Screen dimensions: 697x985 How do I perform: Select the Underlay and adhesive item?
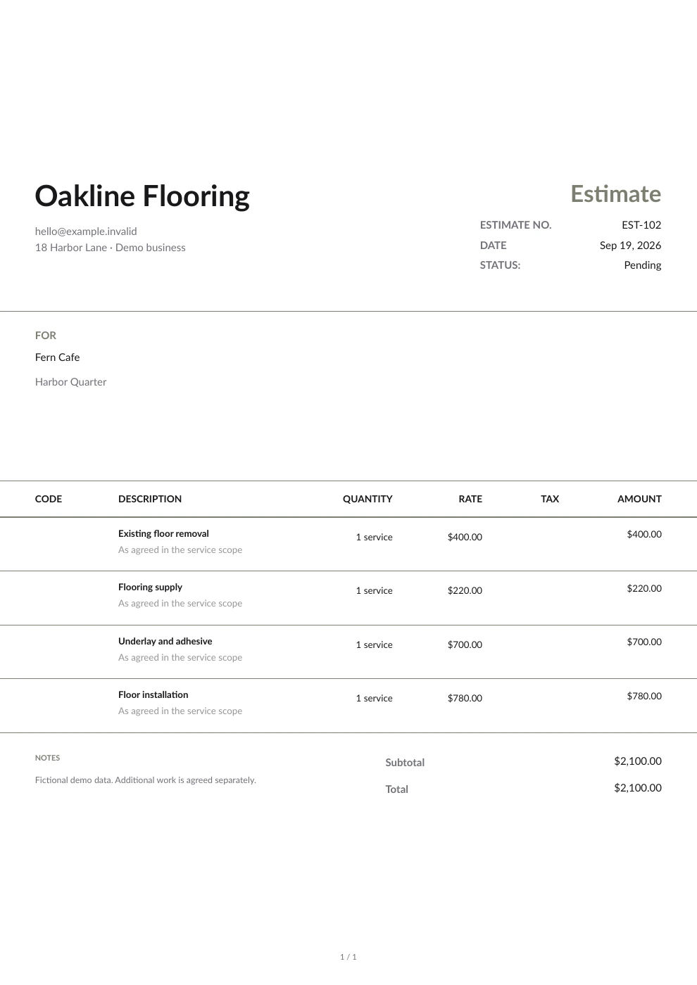[x=165, y=642]
